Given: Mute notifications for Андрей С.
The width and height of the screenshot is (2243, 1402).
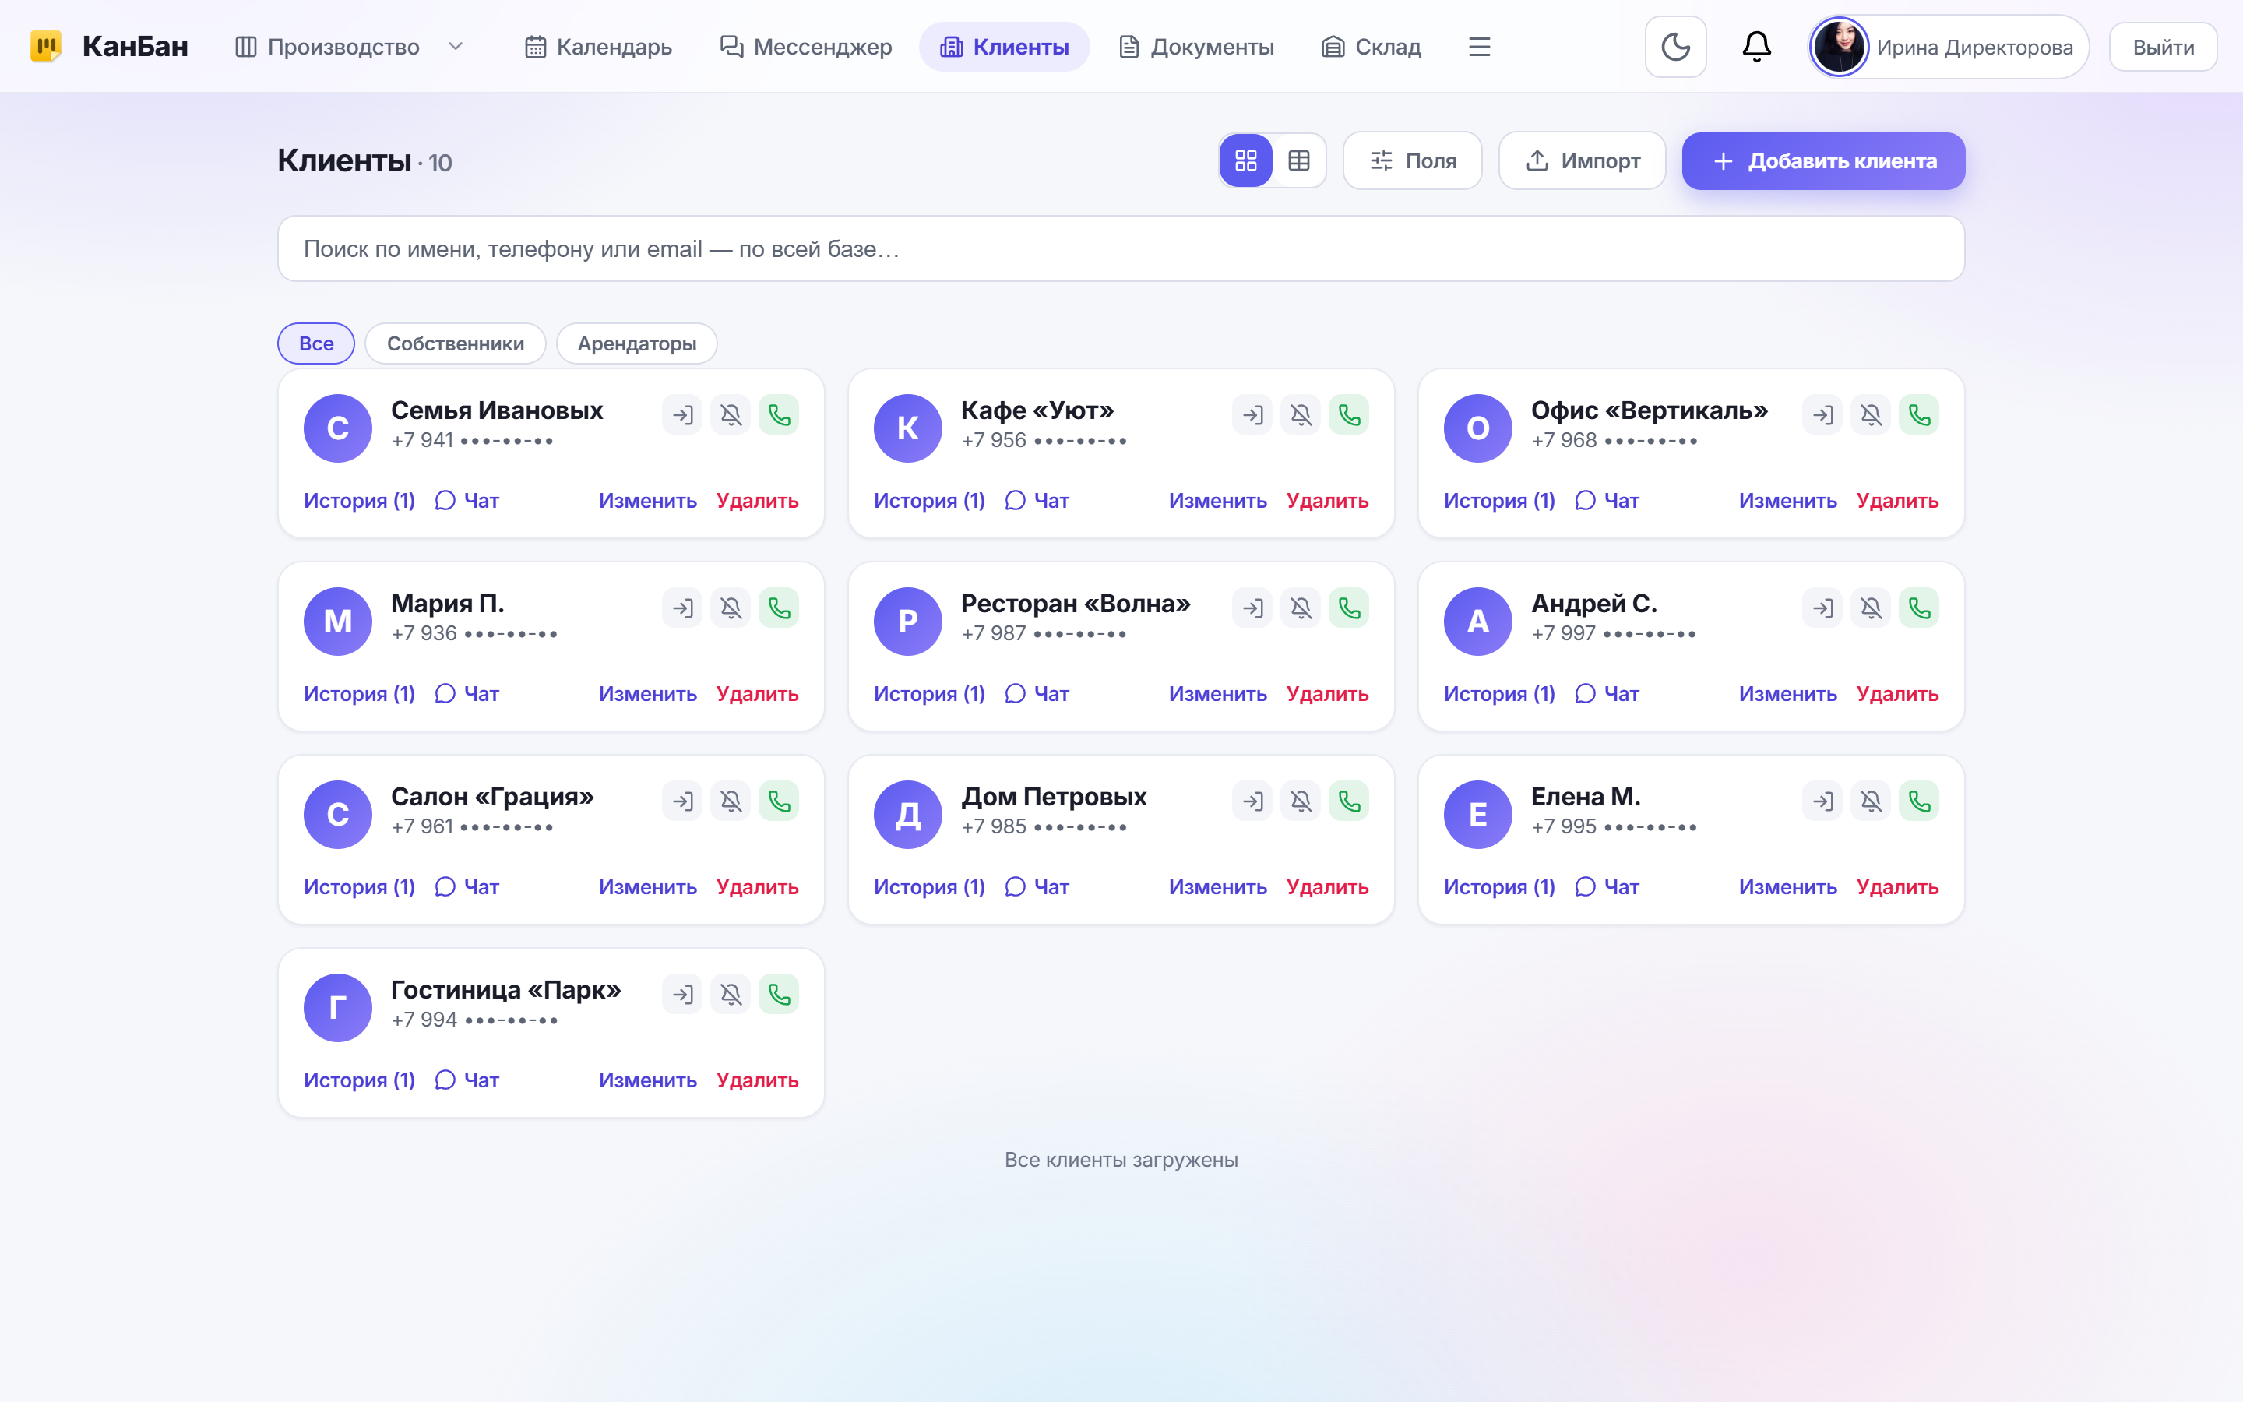Looking at the screenshot, I should 1871,608.
